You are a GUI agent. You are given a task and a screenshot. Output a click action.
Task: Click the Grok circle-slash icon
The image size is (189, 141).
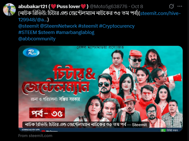[x=171, y=6]
